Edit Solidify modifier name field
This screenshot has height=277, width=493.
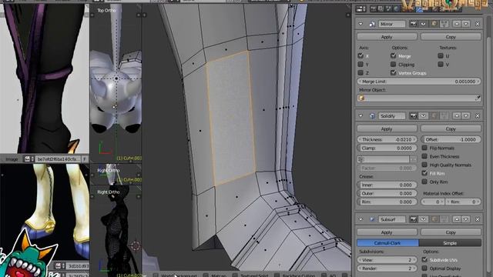(391, 116)
